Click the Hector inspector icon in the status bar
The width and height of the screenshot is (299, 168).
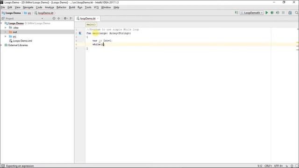coord(292,166)
